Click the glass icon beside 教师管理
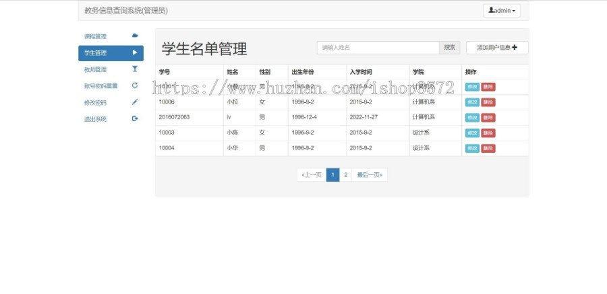The image size is (607, 294). pos(135,69)
